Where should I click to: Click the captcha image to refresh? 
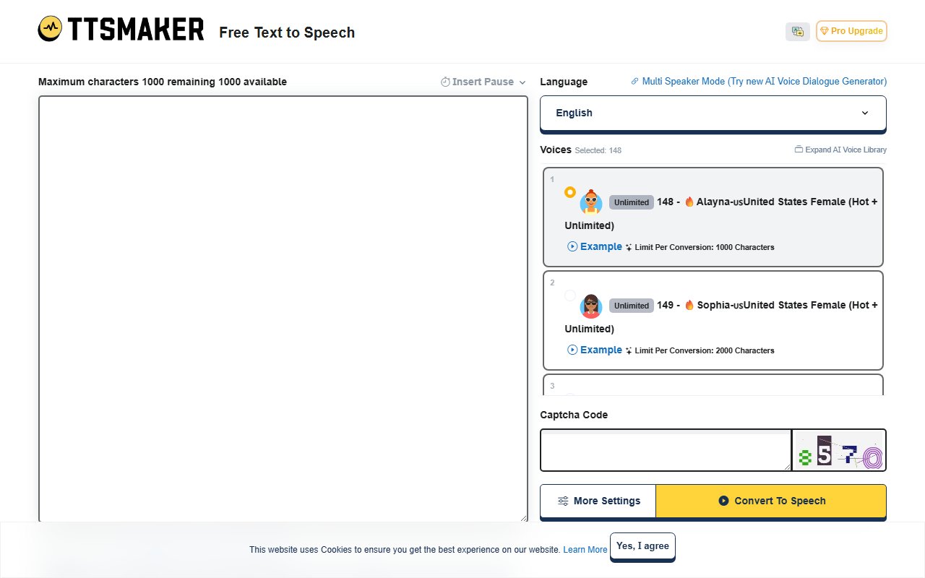coord(839,450)
